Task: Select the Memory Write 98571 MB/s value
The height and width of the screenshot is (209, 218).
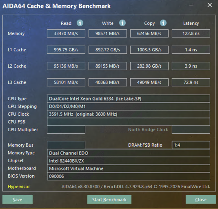Action: [108, 33]
